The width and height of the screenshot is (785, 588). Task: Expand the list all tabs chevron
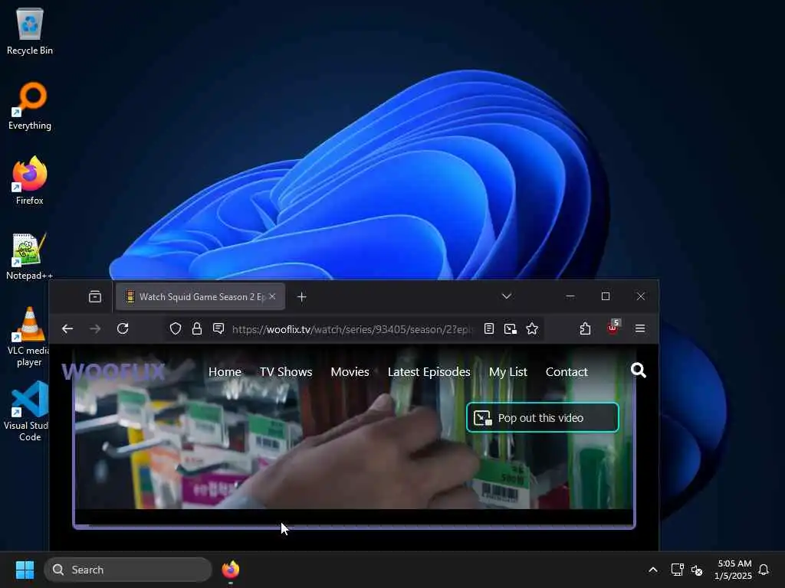(507, 296)
